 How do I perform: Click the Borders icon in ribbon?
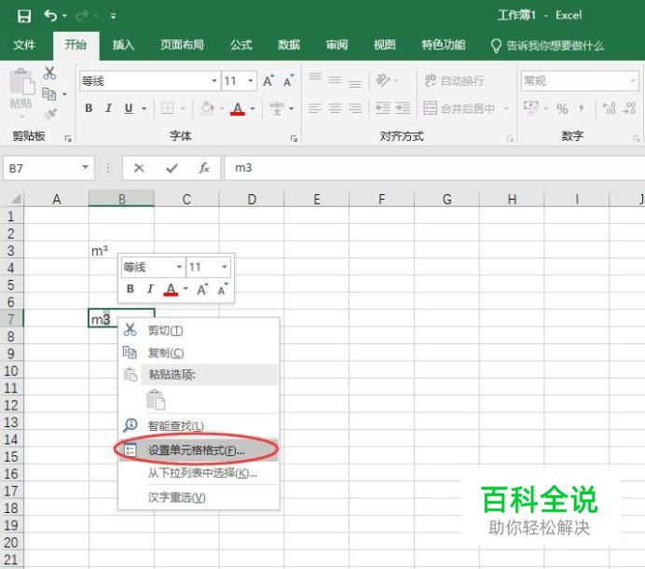click(x=168, y=108)
